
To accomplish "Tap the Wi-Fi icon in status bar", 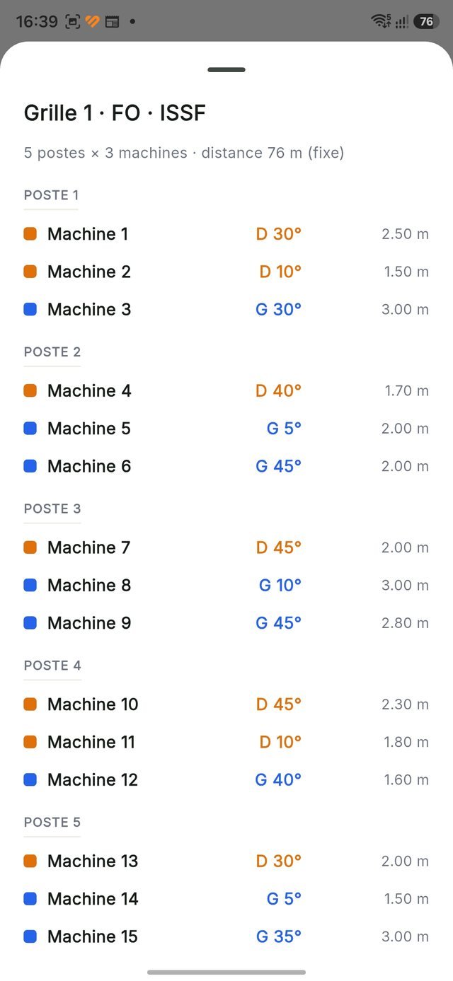I will tap(381, 21).
